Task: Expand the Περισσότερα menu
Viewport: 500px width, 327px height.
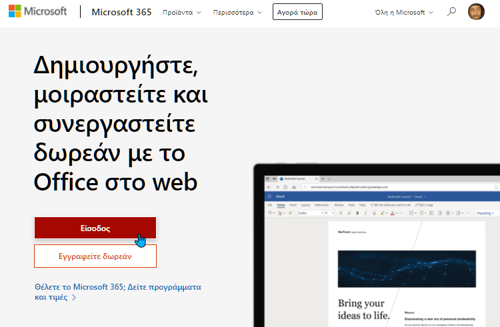Action: coord(237,13)
